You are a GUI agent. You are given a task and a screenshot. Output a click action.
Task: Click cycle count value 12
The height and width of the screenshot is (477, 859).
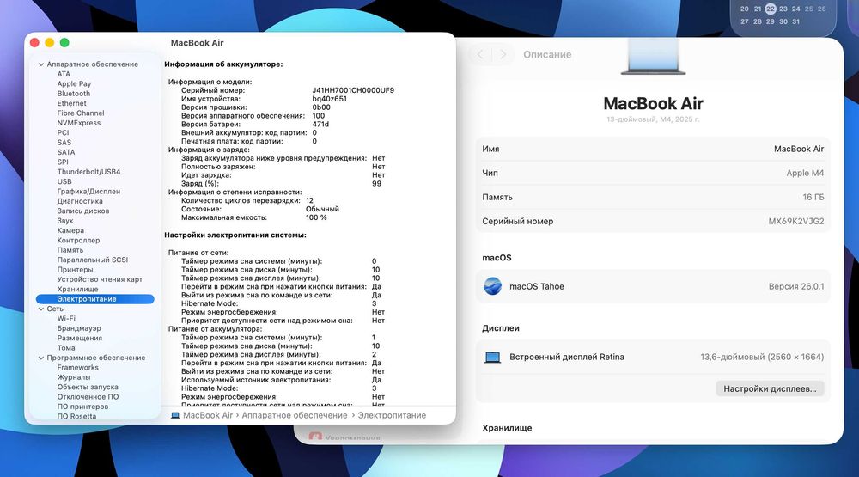click(x=309, y=200)
